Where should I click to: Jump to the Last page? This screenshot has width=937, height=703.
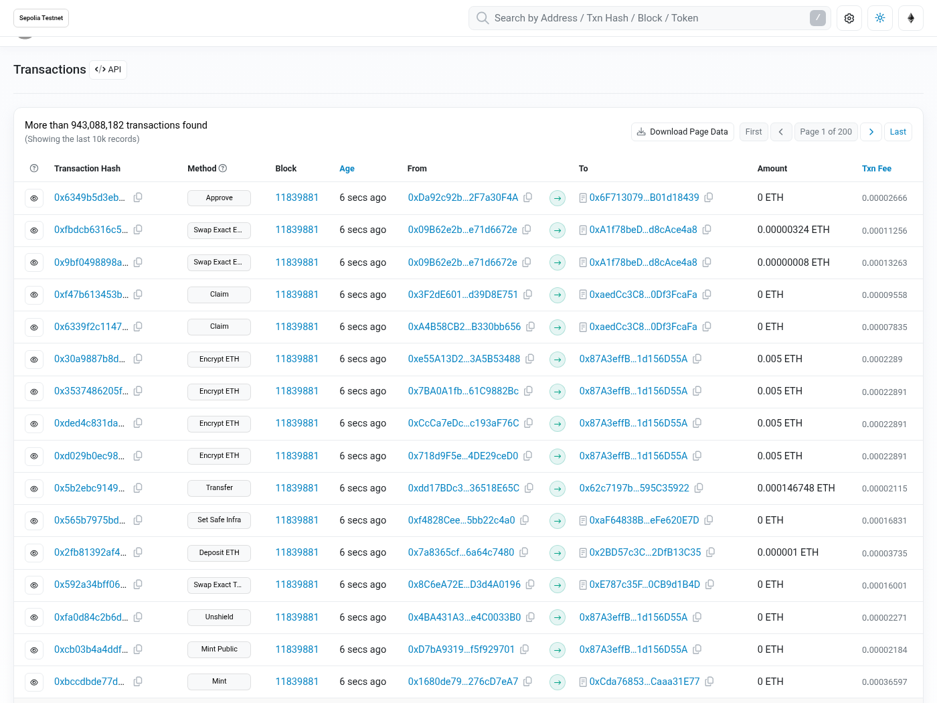click(898, 132)
